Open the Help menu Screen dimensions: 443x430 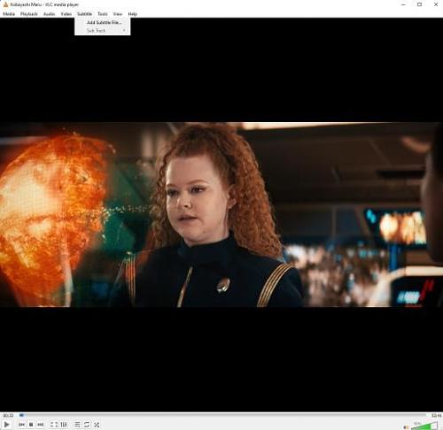pyautogui.click(x=133, y=14)
